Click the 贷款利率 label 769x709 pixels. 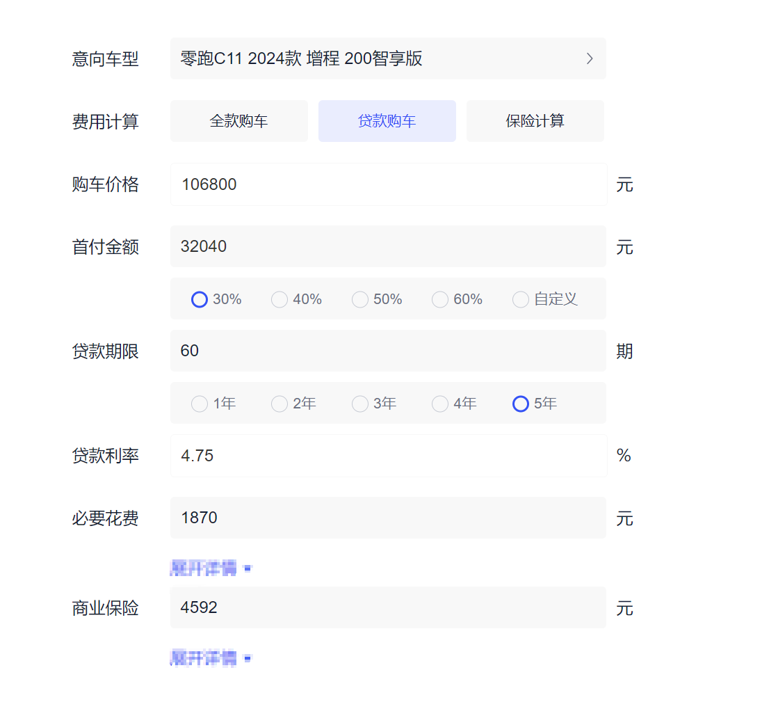(106, 456)
